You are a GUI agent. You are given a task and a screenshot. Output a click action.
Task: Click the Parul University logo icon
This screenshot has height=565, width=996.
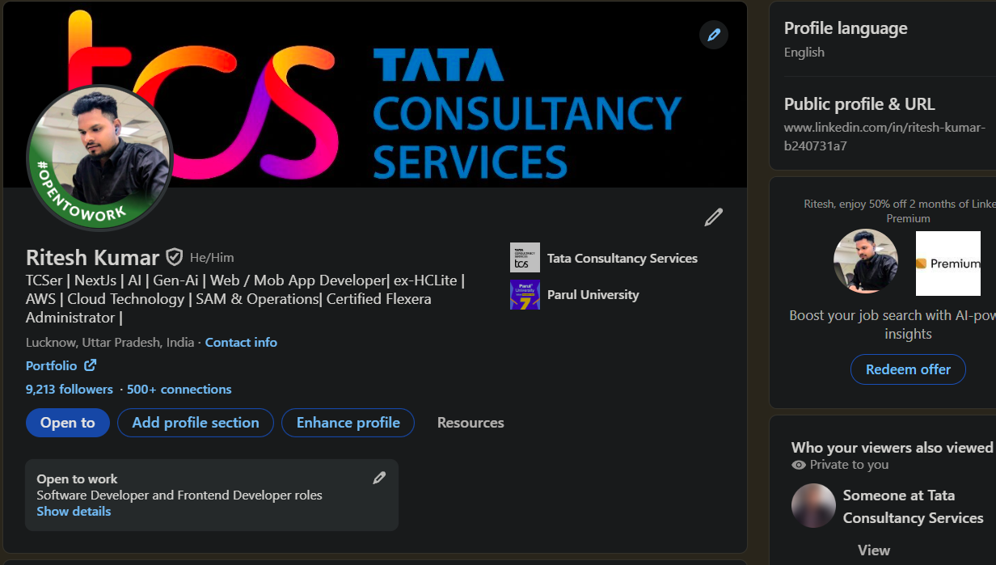point(525,294)
